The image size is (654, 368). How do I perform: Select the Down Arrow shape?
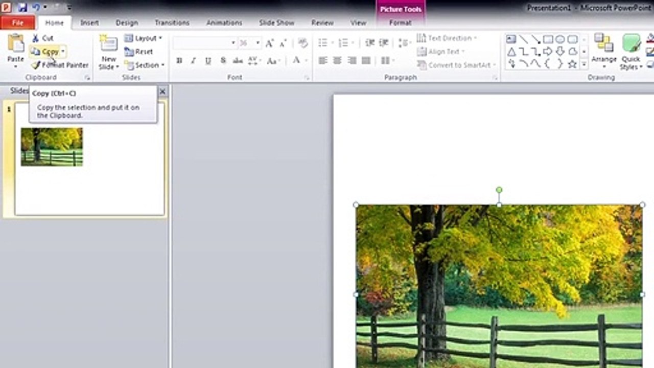coord(560,52)
